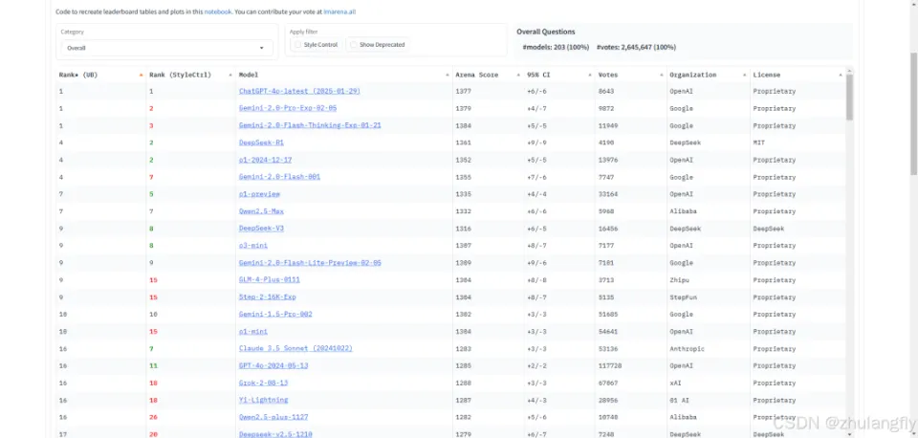Select the xAI organization cell
This screenshot has height=438, width=918.
coord(676,383)
